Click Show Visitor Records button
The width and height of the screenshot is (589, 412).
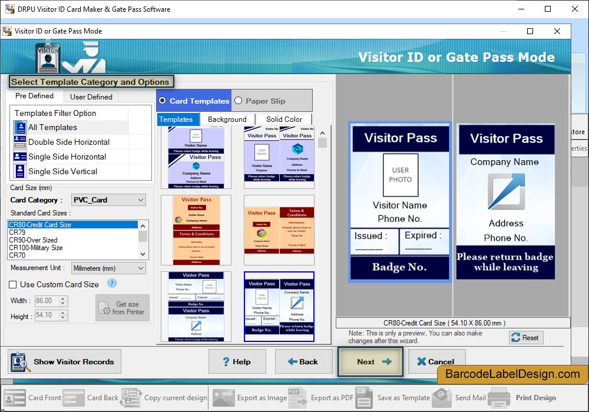[64, 361]
